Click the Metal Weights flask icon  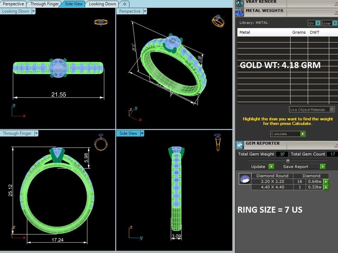[x=240, y=12]
